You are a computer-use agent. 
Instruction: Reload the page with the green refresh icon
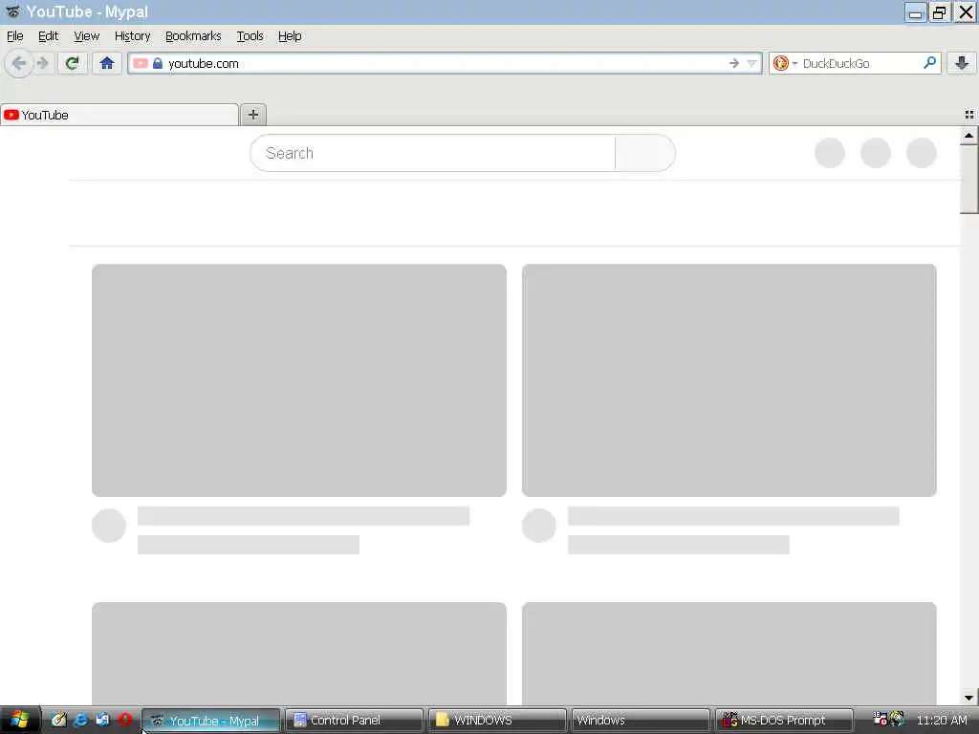click(72, 63)
